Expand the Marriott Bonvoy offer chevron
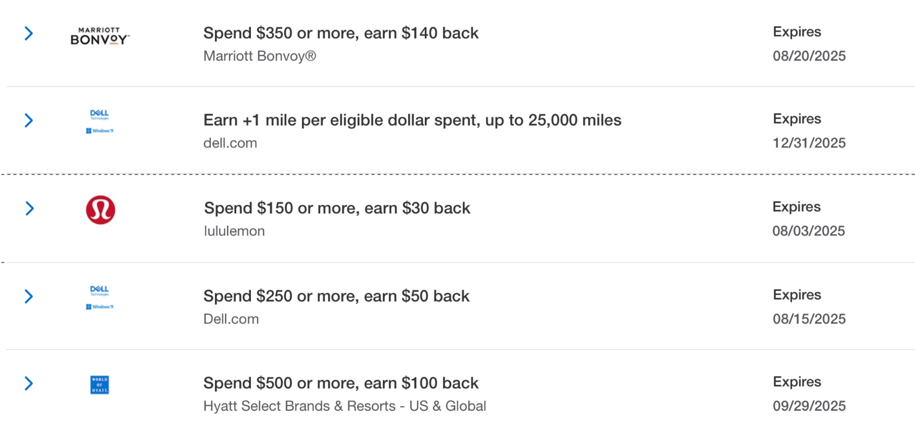Screen dimensions: 915x436 tap(29, 33)
